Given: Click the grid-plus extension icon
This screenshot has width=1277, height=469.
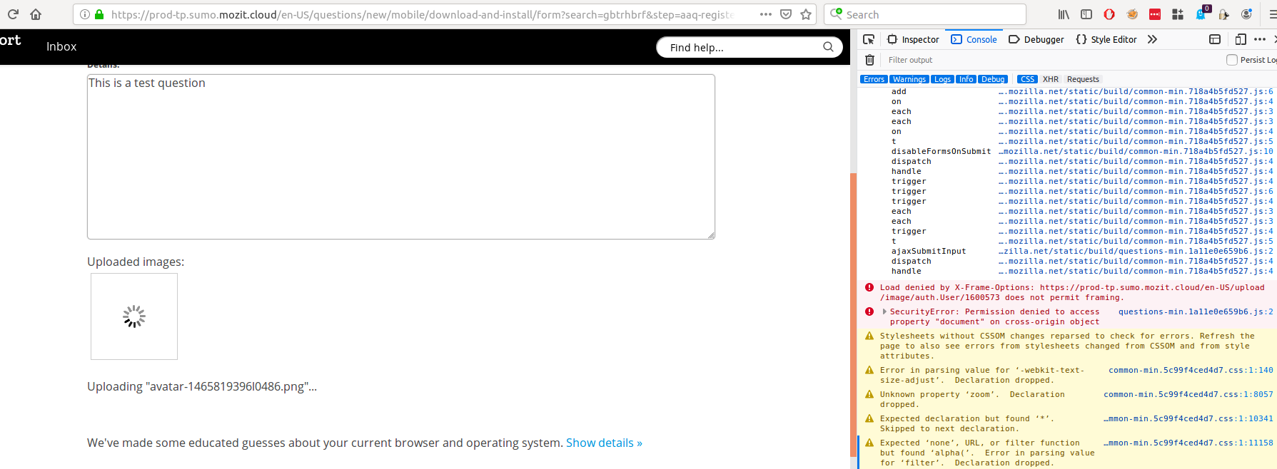Looking at the screenshot, I should tap(1178, 14).
